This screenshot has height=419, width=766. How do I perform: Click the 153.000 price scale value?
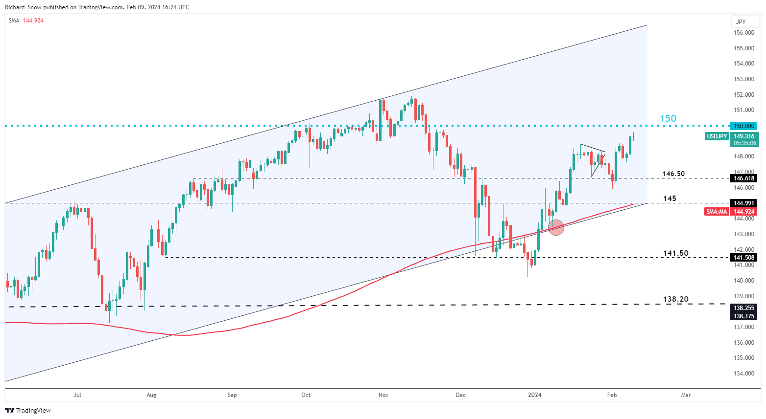[x=744, y=79]
